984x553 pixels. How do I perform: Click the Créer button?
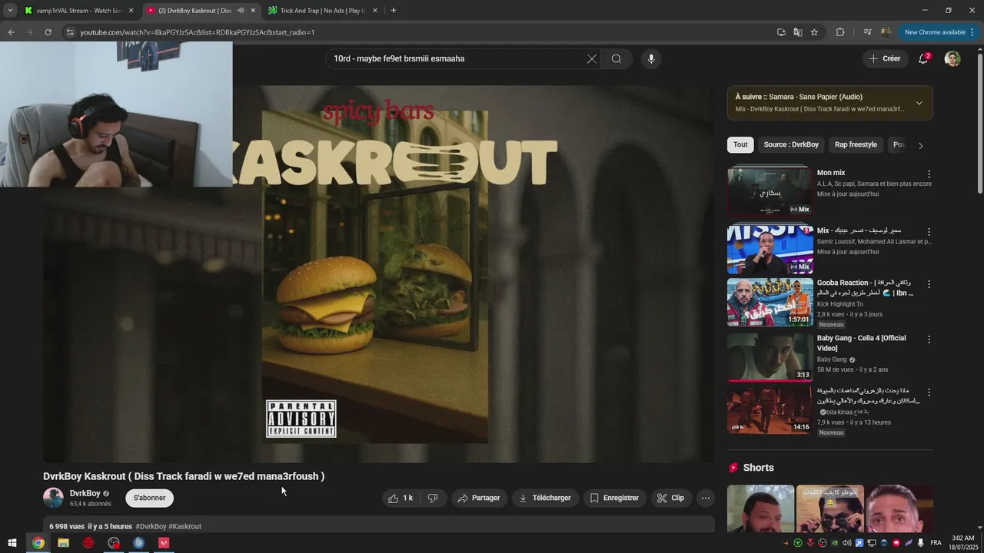tap(884, 58)
